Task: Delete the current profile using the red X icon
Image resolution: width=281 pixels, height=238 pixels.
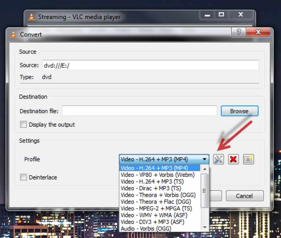Action: (x=233, y=159)
